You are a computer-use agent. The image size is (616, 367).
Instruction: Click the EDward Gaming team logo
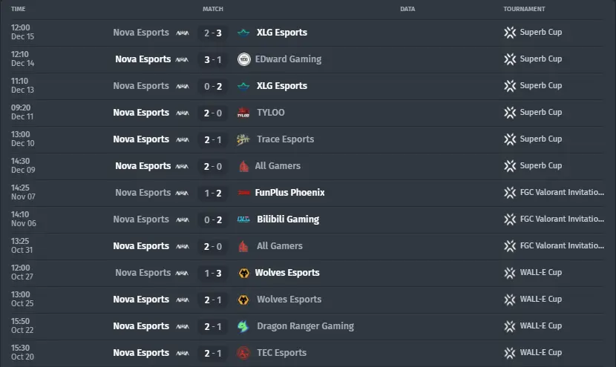[244, 59]
